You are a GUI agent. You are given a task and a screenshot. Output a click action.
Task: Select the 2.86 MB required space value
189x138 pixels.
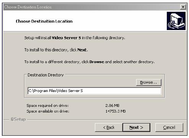(x=112, y=106)
